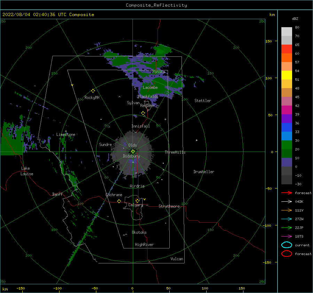
Task: Click the Calgary label
Action: point(136,205)
